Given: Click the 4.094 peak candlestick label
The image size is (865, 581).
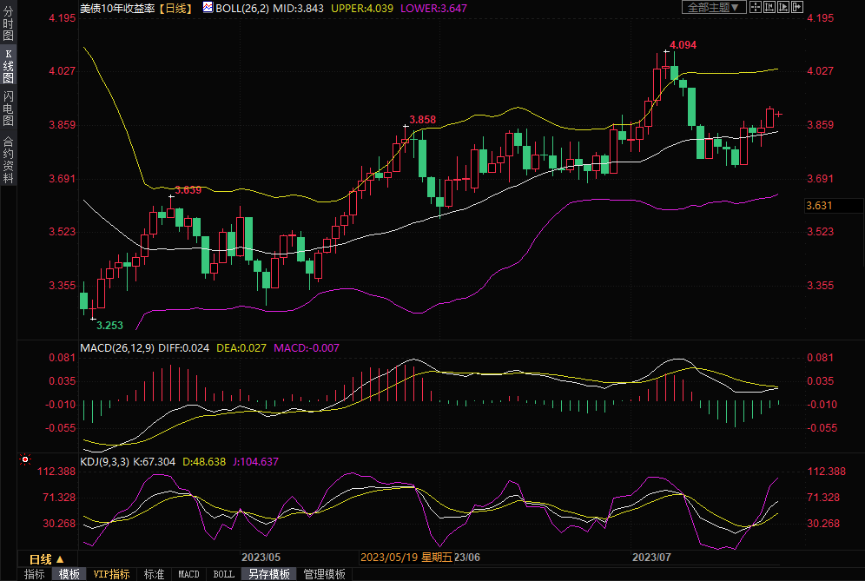Looking at the screenshot, I should tap(683, 44).
